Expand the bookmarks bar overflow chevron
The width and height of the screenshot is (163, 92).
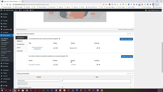pyautogui.click(x=139, y=7)
